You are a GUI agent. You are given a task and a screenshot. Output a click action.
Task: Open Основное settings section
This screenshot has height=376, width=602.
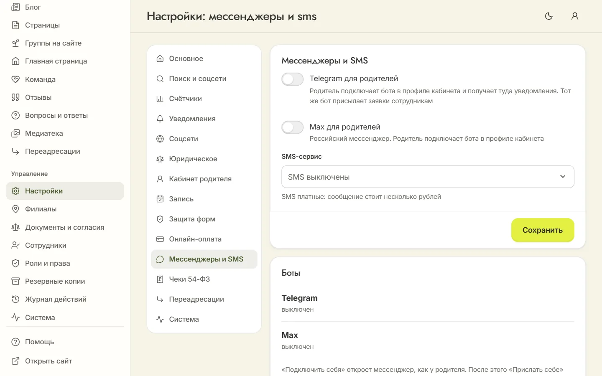pyautogui.click(x=204, y=58)
